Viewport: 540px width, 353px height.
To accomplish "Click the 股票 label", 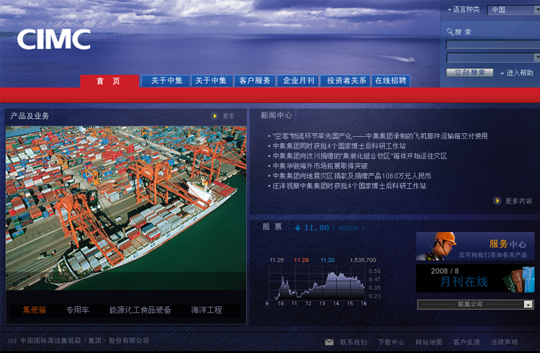I will (x=272, y=227).
